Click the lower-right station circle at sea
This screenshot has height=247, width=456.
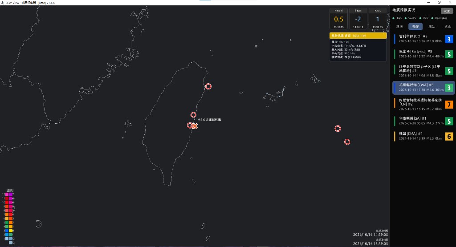point(347,142)
